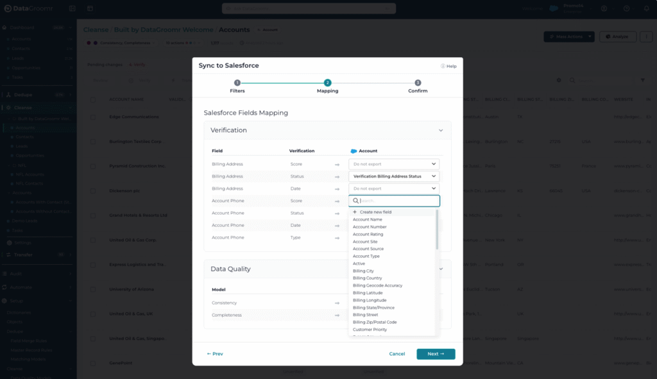657x379 pixels.
Task: Click the Automate sidebar icon
Action: pos(4,287)
